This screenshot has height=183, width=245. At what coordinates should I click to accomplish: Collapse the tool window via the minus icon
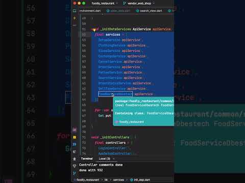(x=75, y=25)
